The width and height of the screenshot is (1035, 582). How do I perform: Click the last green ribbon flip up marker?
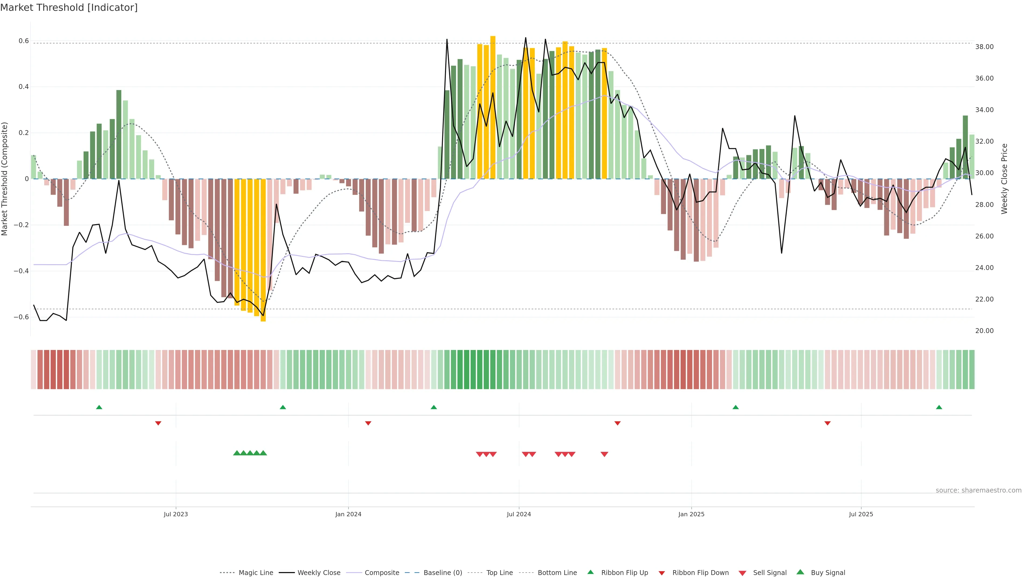939,407
